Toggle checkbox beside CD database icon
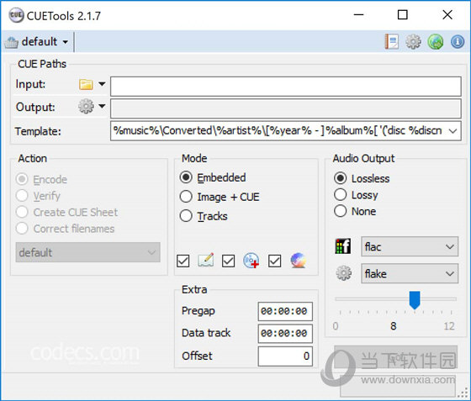Screen dimensions: 471x401 coord(228,261)
